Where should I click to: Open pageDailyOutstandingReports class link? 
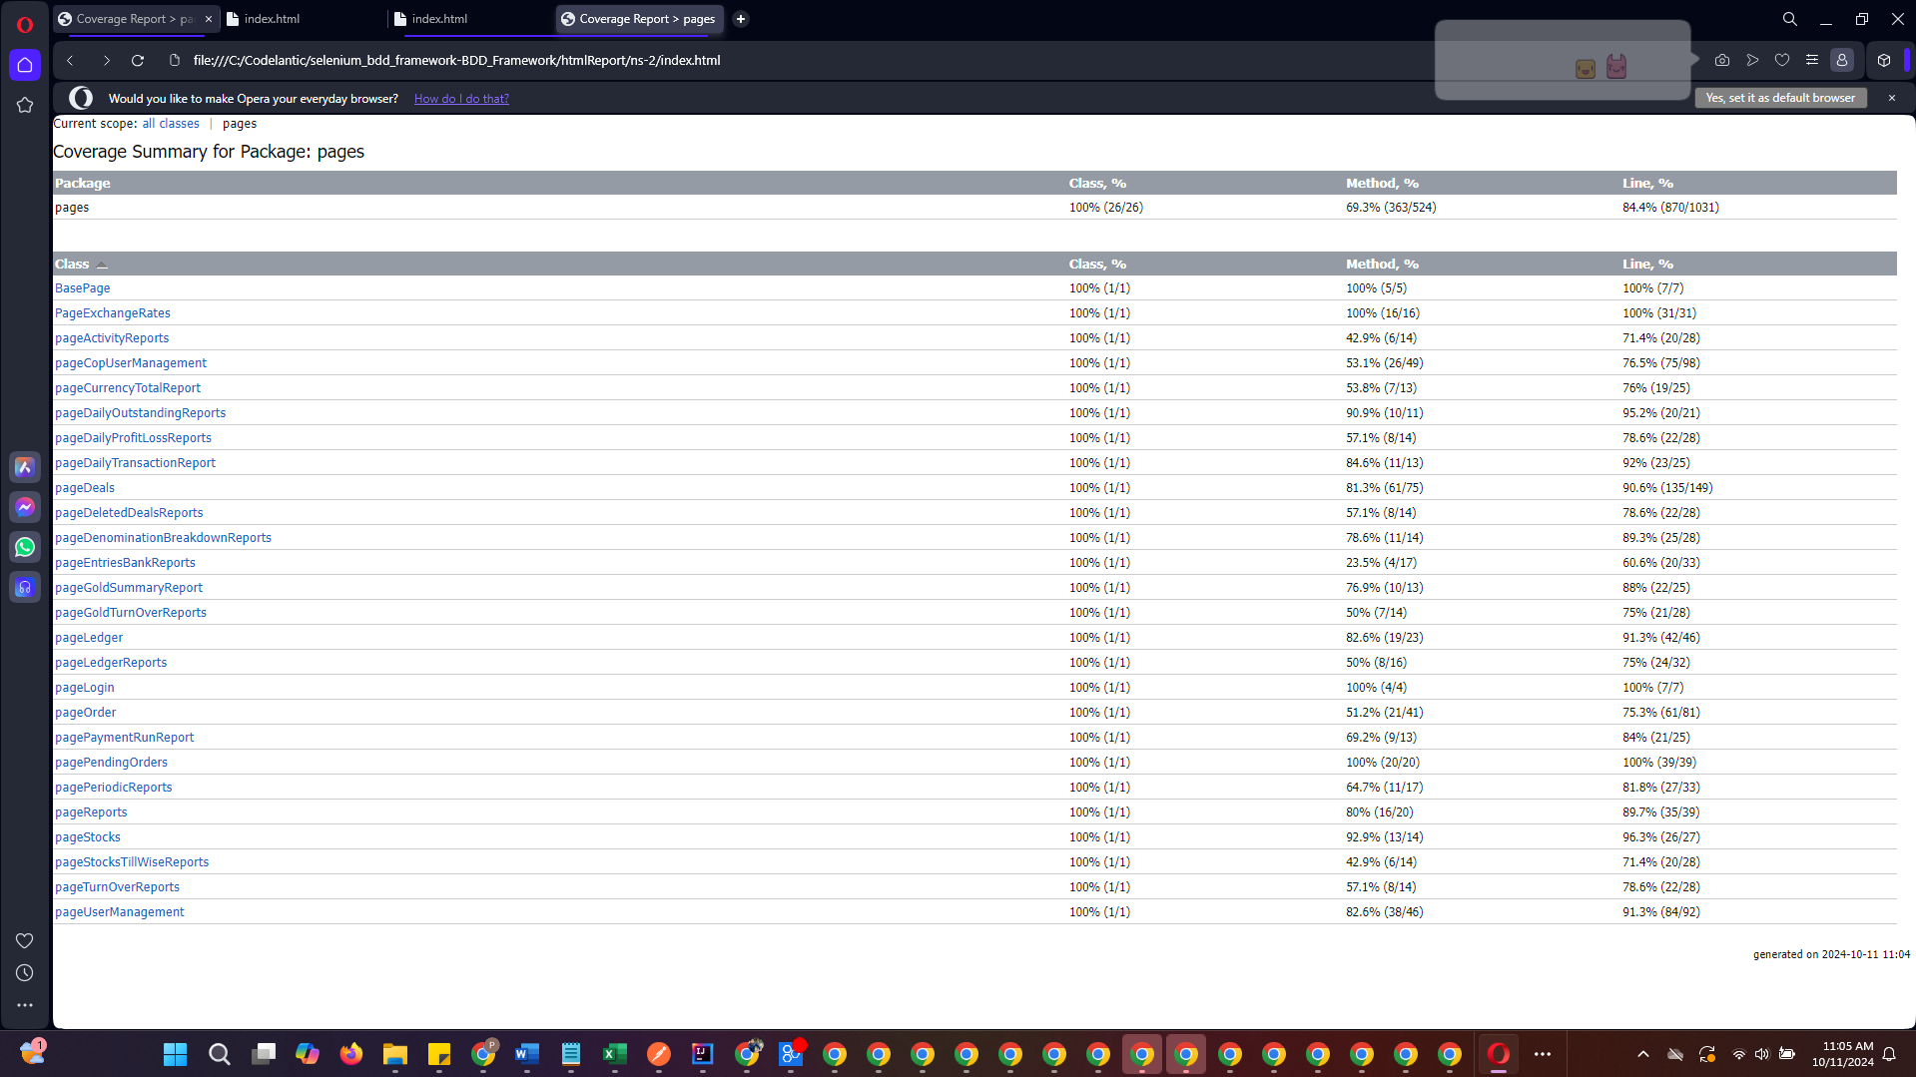click(141, 413)
